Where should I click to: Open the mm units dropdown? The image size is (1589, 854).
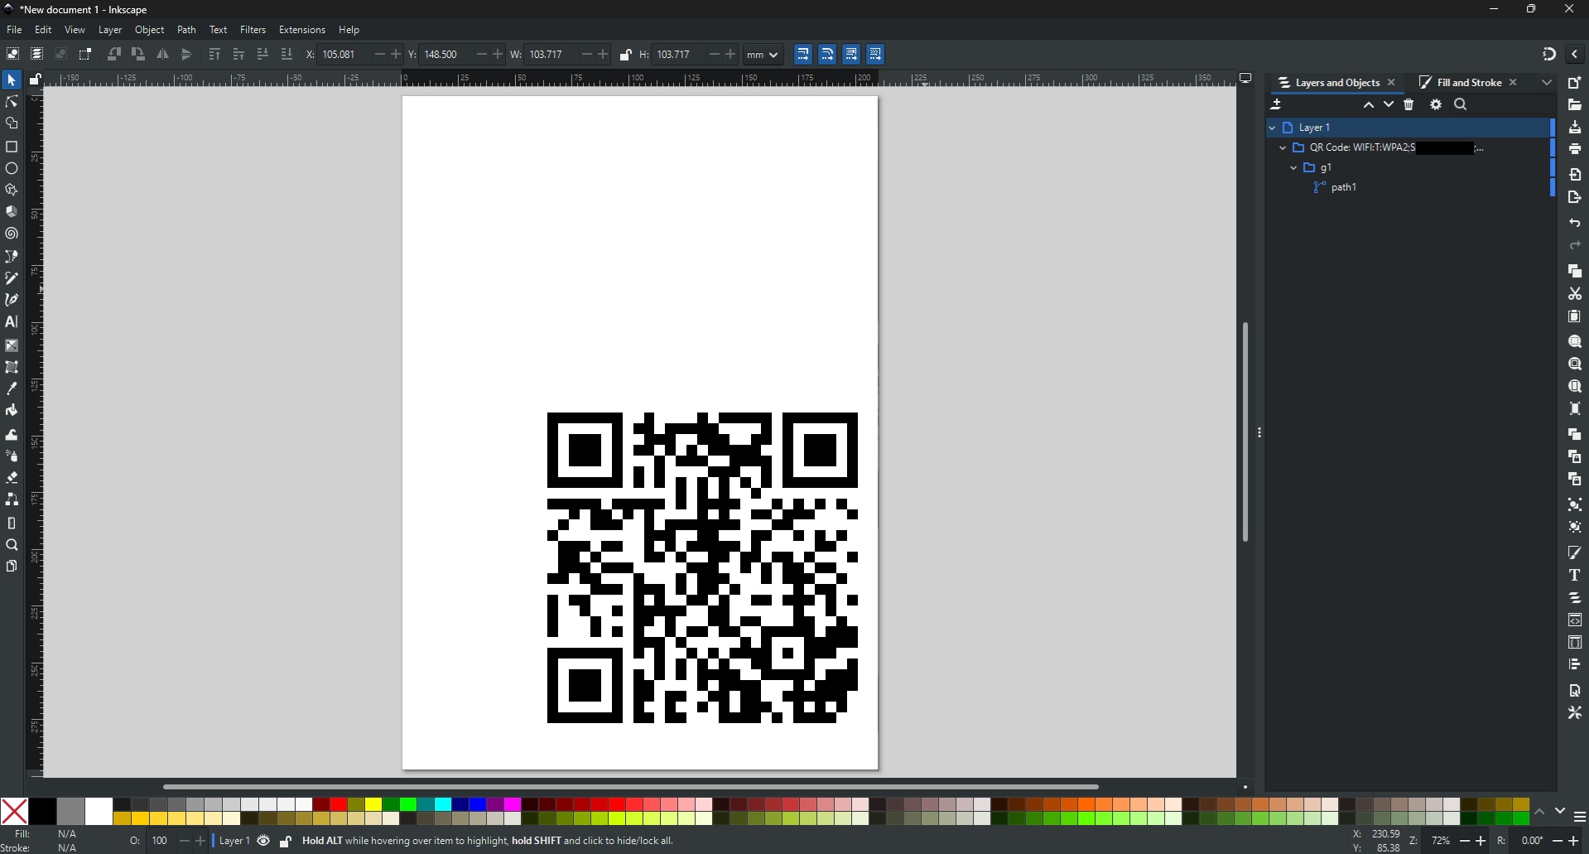point(763,55)
